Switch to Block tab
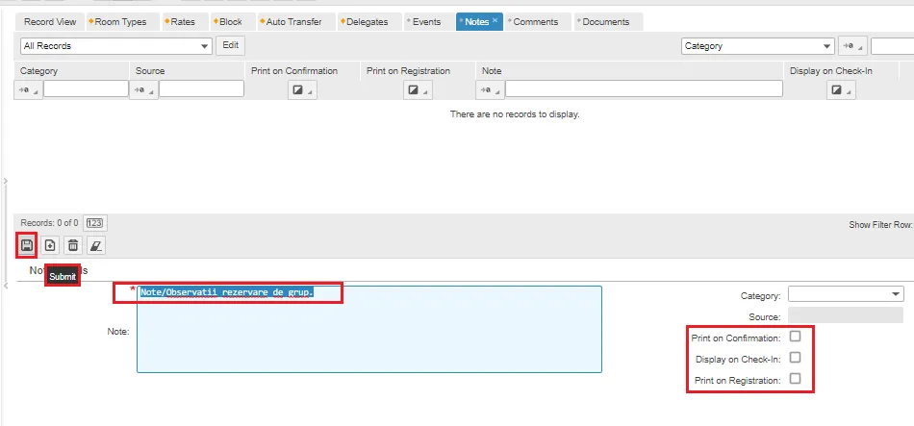This screenshot has height=426, width=914. pos(231,21)
